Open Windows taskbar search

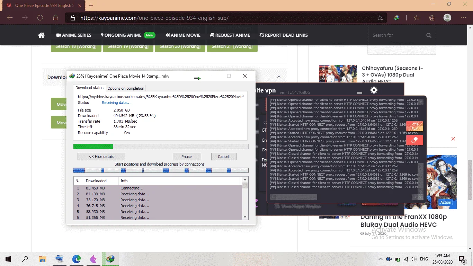(25, 259)
